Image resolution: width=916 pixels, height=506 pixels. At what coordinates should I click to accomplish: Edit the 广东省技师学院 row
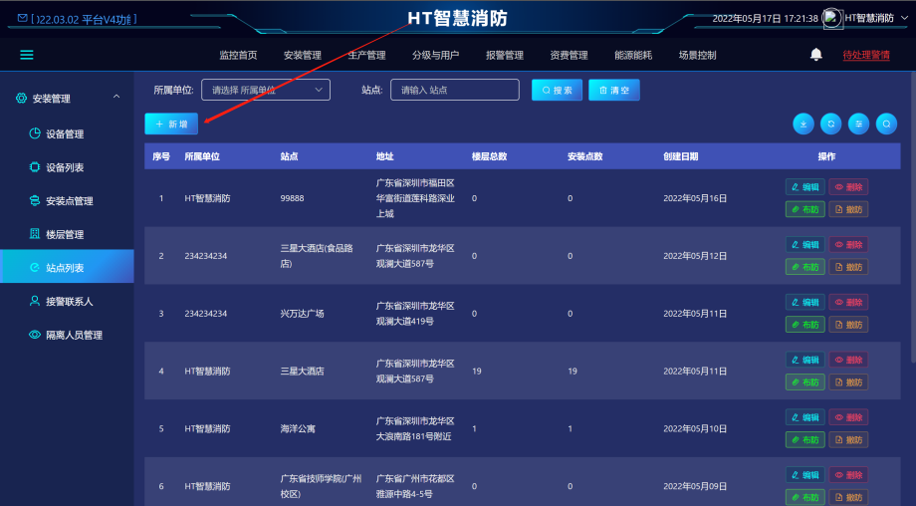[805, 475]
